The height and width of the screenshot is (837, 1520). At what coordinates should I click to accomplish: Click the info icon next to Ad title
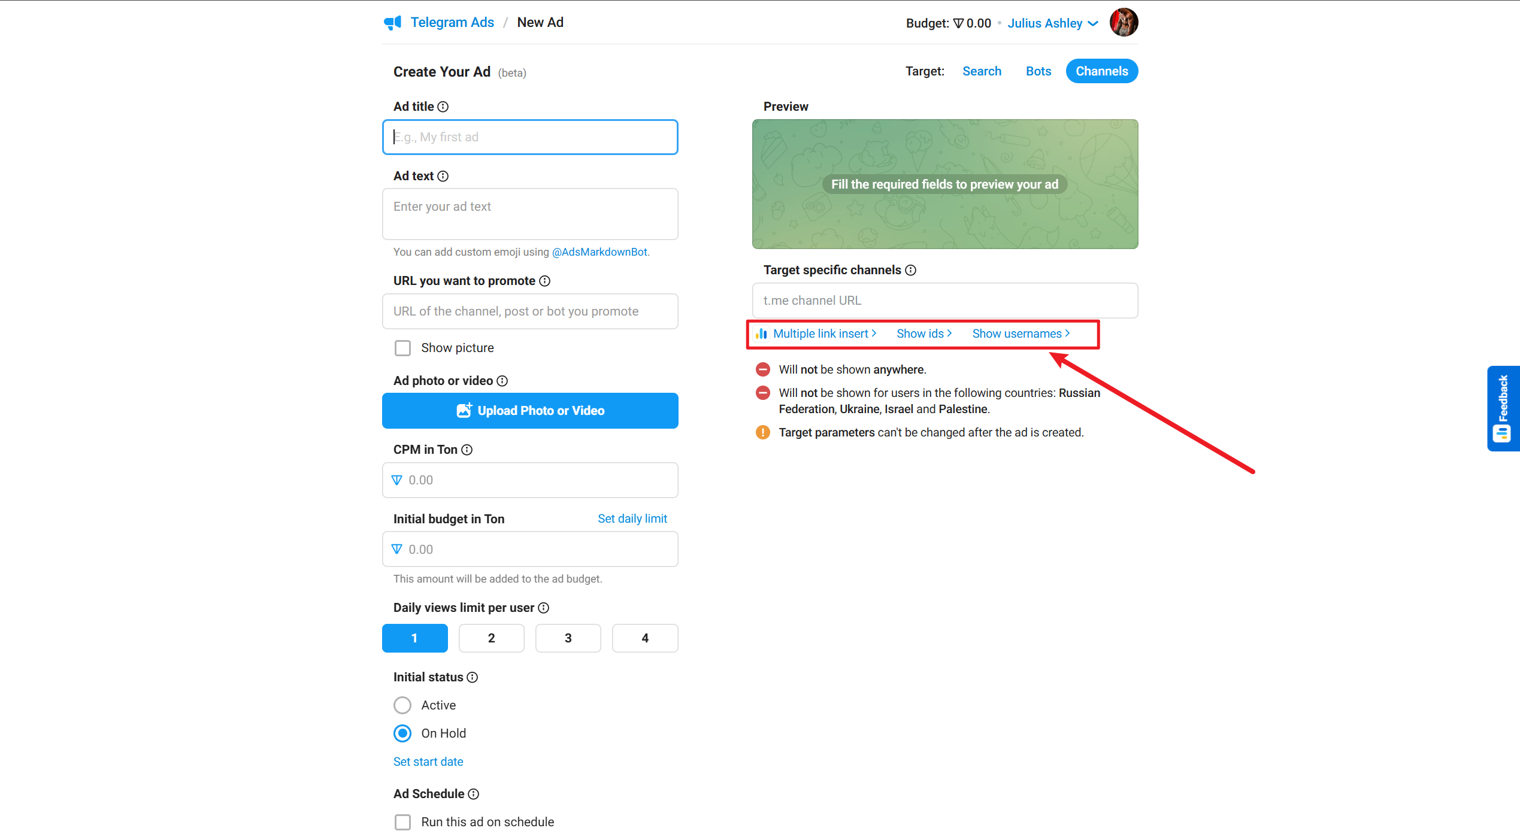443,107
